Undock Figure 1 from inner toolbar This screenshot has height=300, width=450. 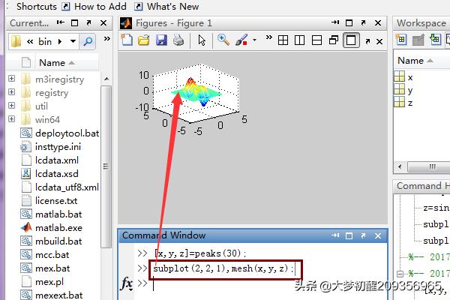click(367, 42)
